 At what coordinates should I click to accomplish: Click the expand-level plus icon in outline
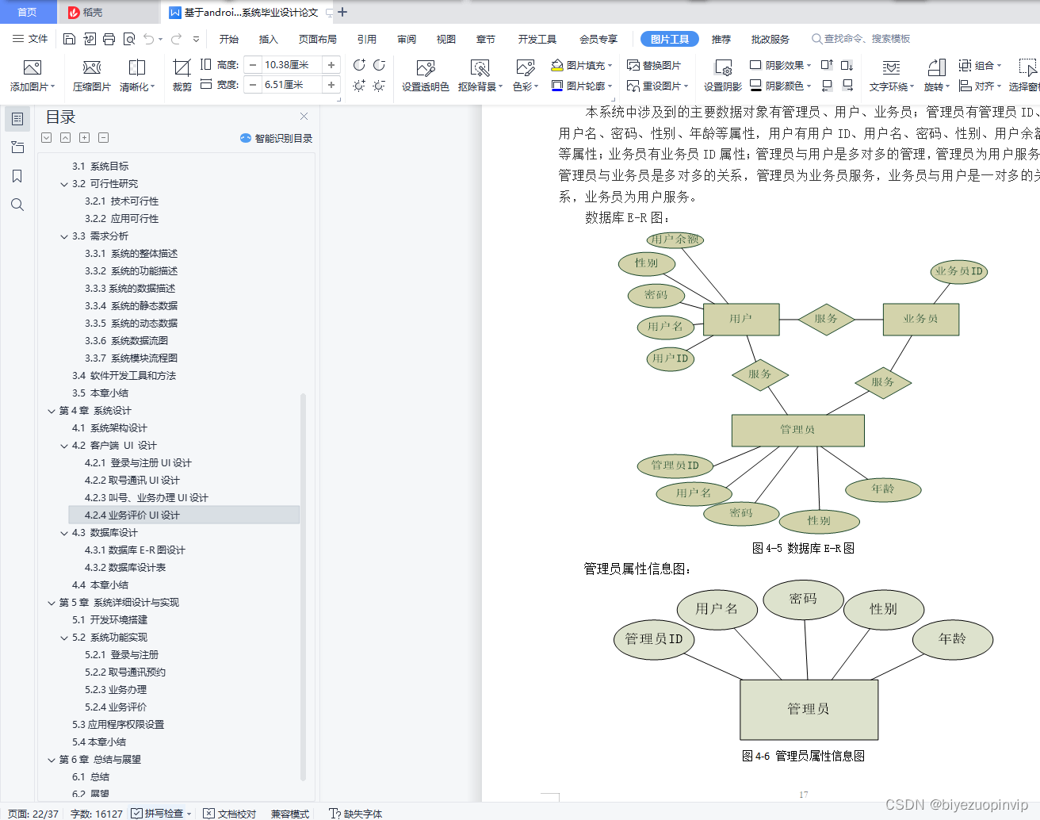(84, 138)
